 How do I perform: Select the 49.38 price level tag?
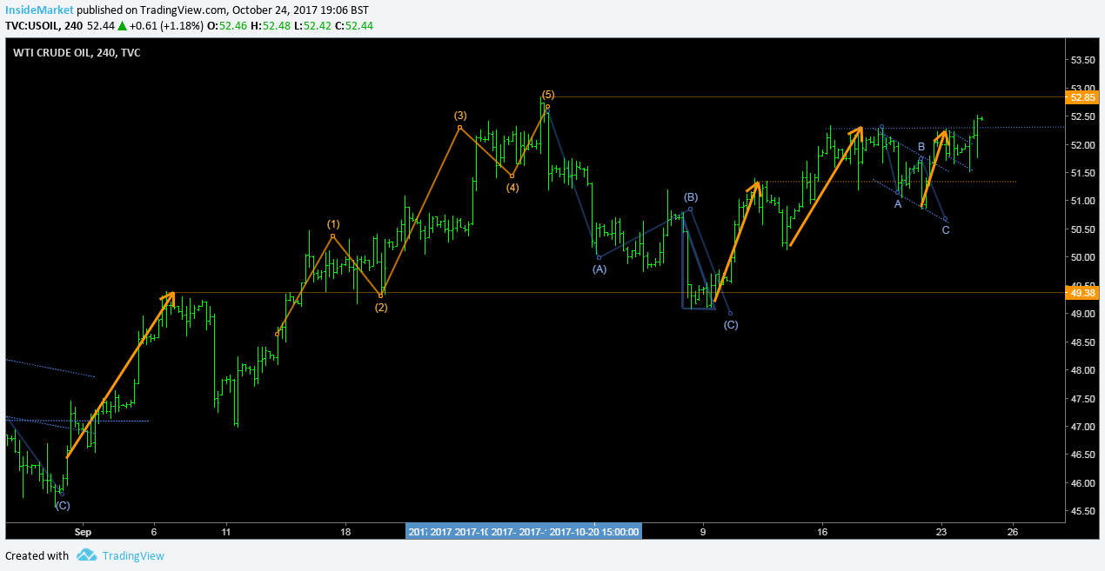click(1083, 293)
